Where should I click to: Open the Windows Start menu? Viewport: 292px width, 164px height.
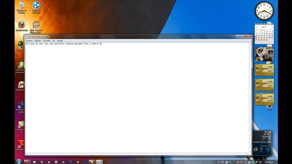(x=19, y=162)
